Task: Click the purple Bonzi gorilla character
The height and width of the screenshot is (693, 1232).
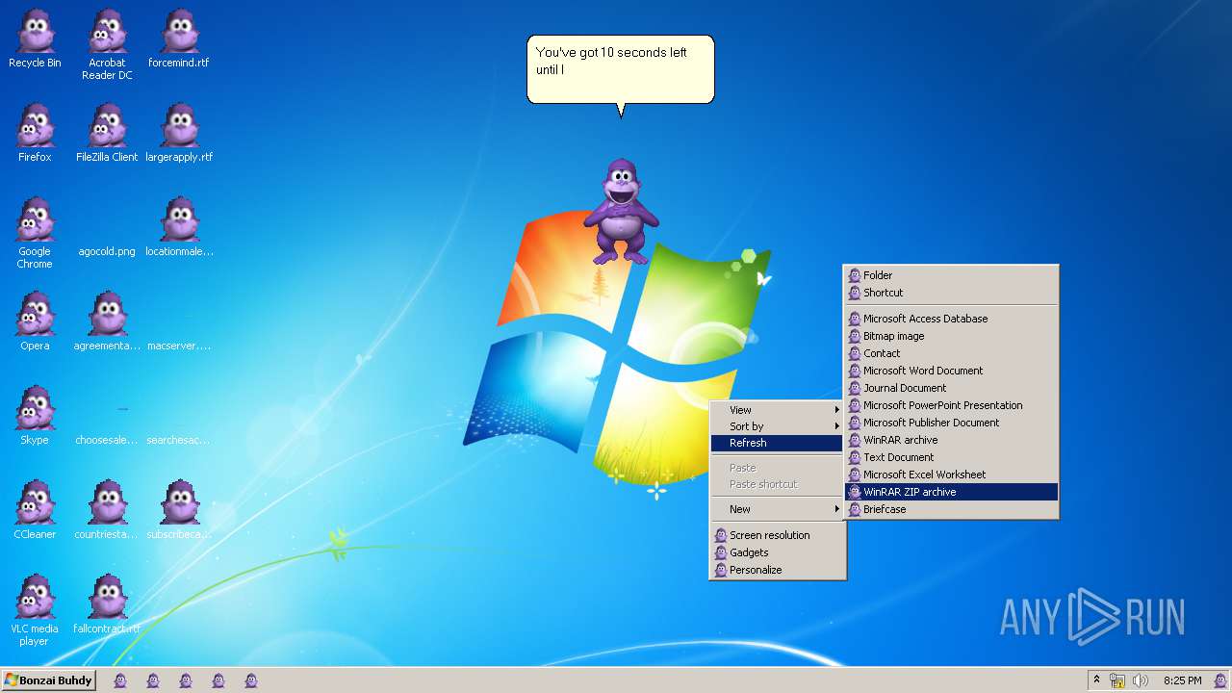Action: point(621,212)
